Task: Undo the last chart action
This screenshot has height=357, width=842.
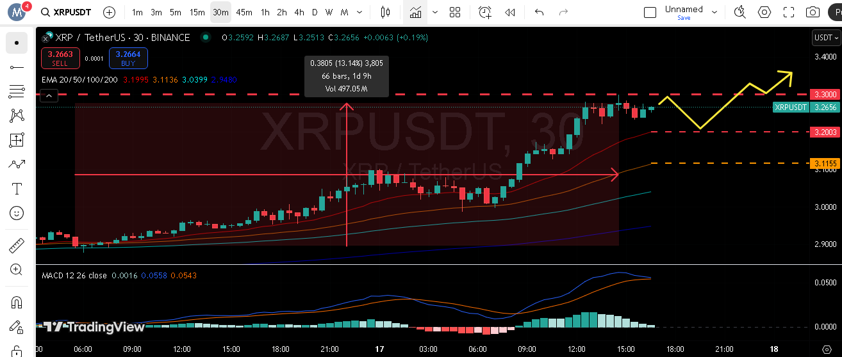Action: (539, 12)
